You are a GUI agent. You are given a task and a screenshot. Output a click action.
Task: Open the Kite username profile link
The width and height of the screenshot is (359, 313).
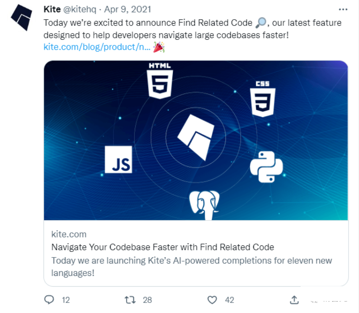[52, 9]
